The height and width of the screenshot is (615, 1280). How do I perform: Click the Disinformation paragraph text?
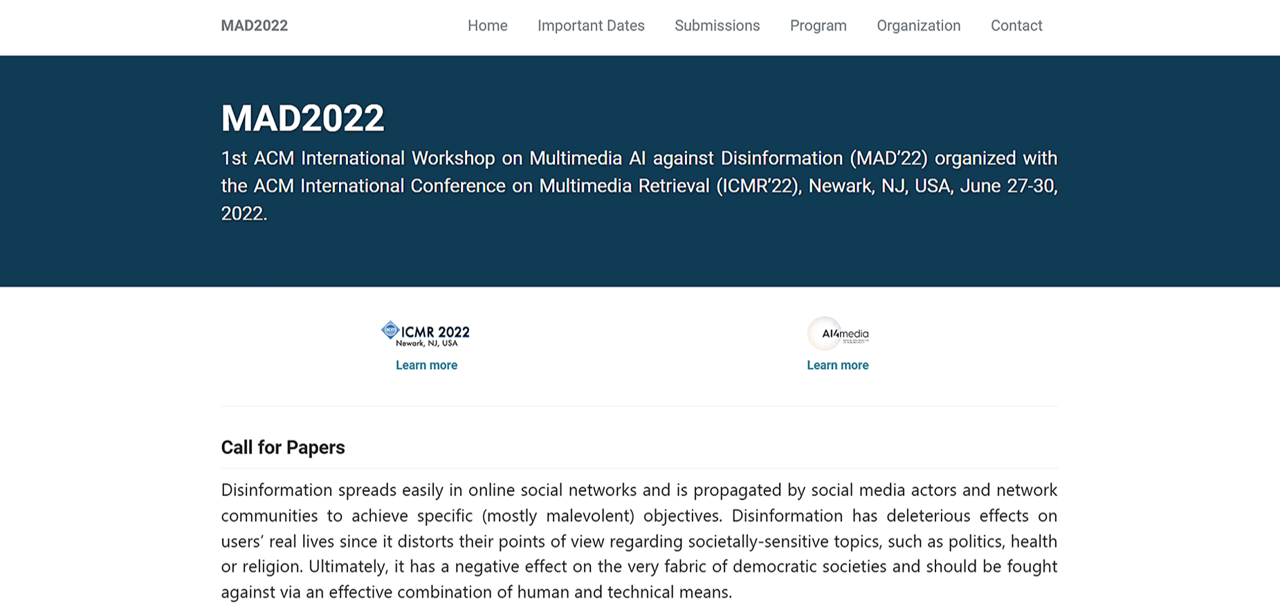point(639,540)
